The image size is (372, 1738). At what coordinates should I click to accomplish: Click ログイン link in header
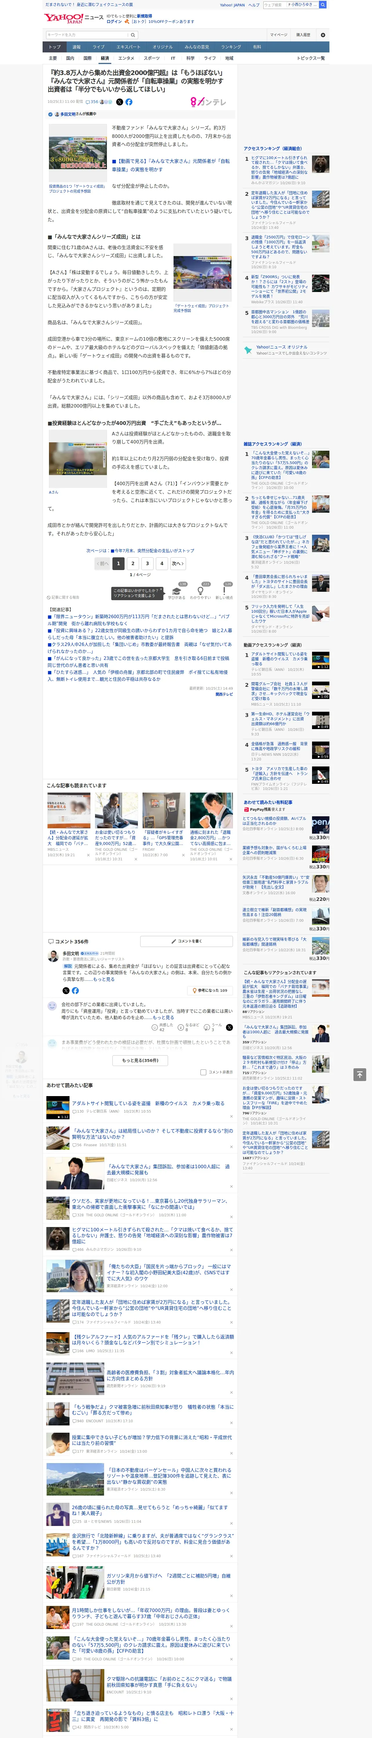pyautogui.click(x=114, y=22)
